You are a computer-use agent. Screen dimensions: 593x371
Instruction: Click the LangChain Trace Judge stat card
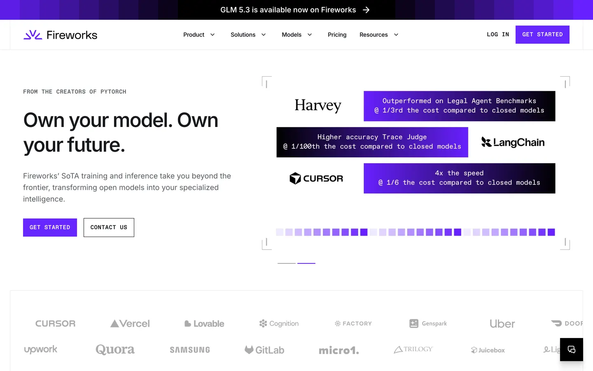coord(372,142)
